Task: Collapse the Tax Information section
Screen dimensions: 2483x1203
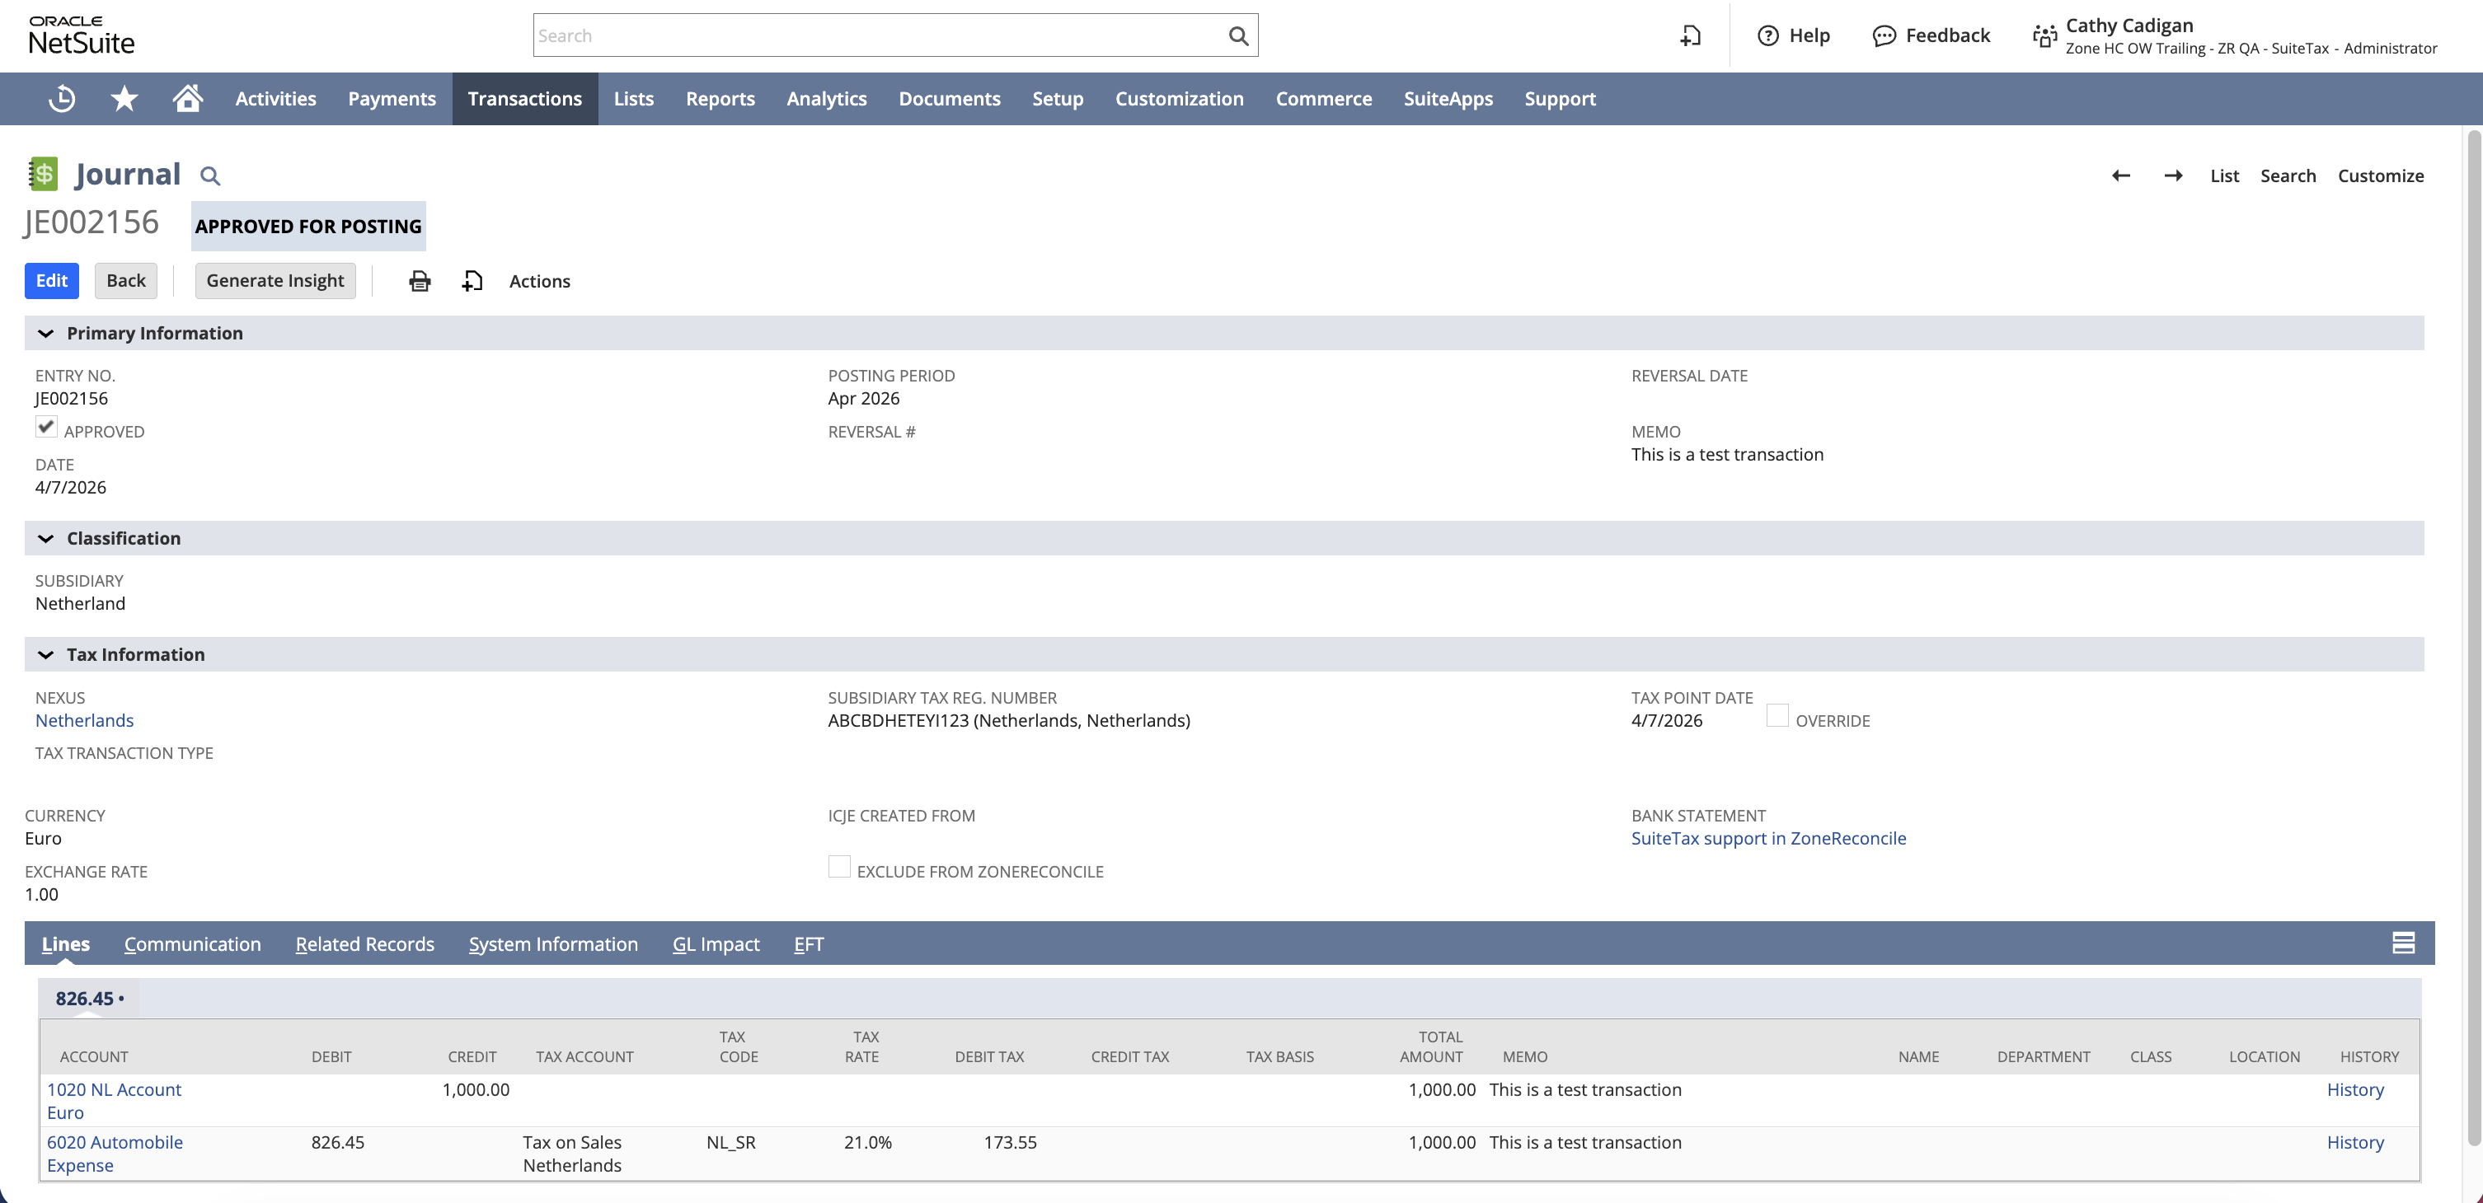Action: (45, 655)
